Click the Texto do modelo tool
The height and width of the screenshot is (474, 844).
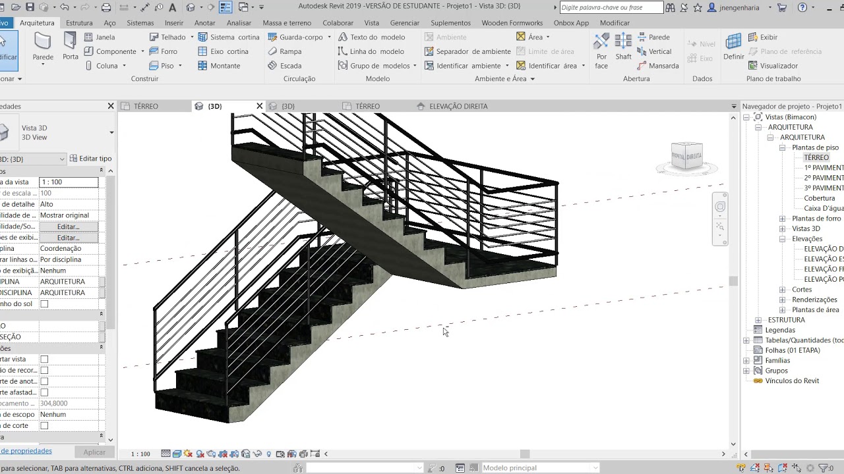[372, 37]
